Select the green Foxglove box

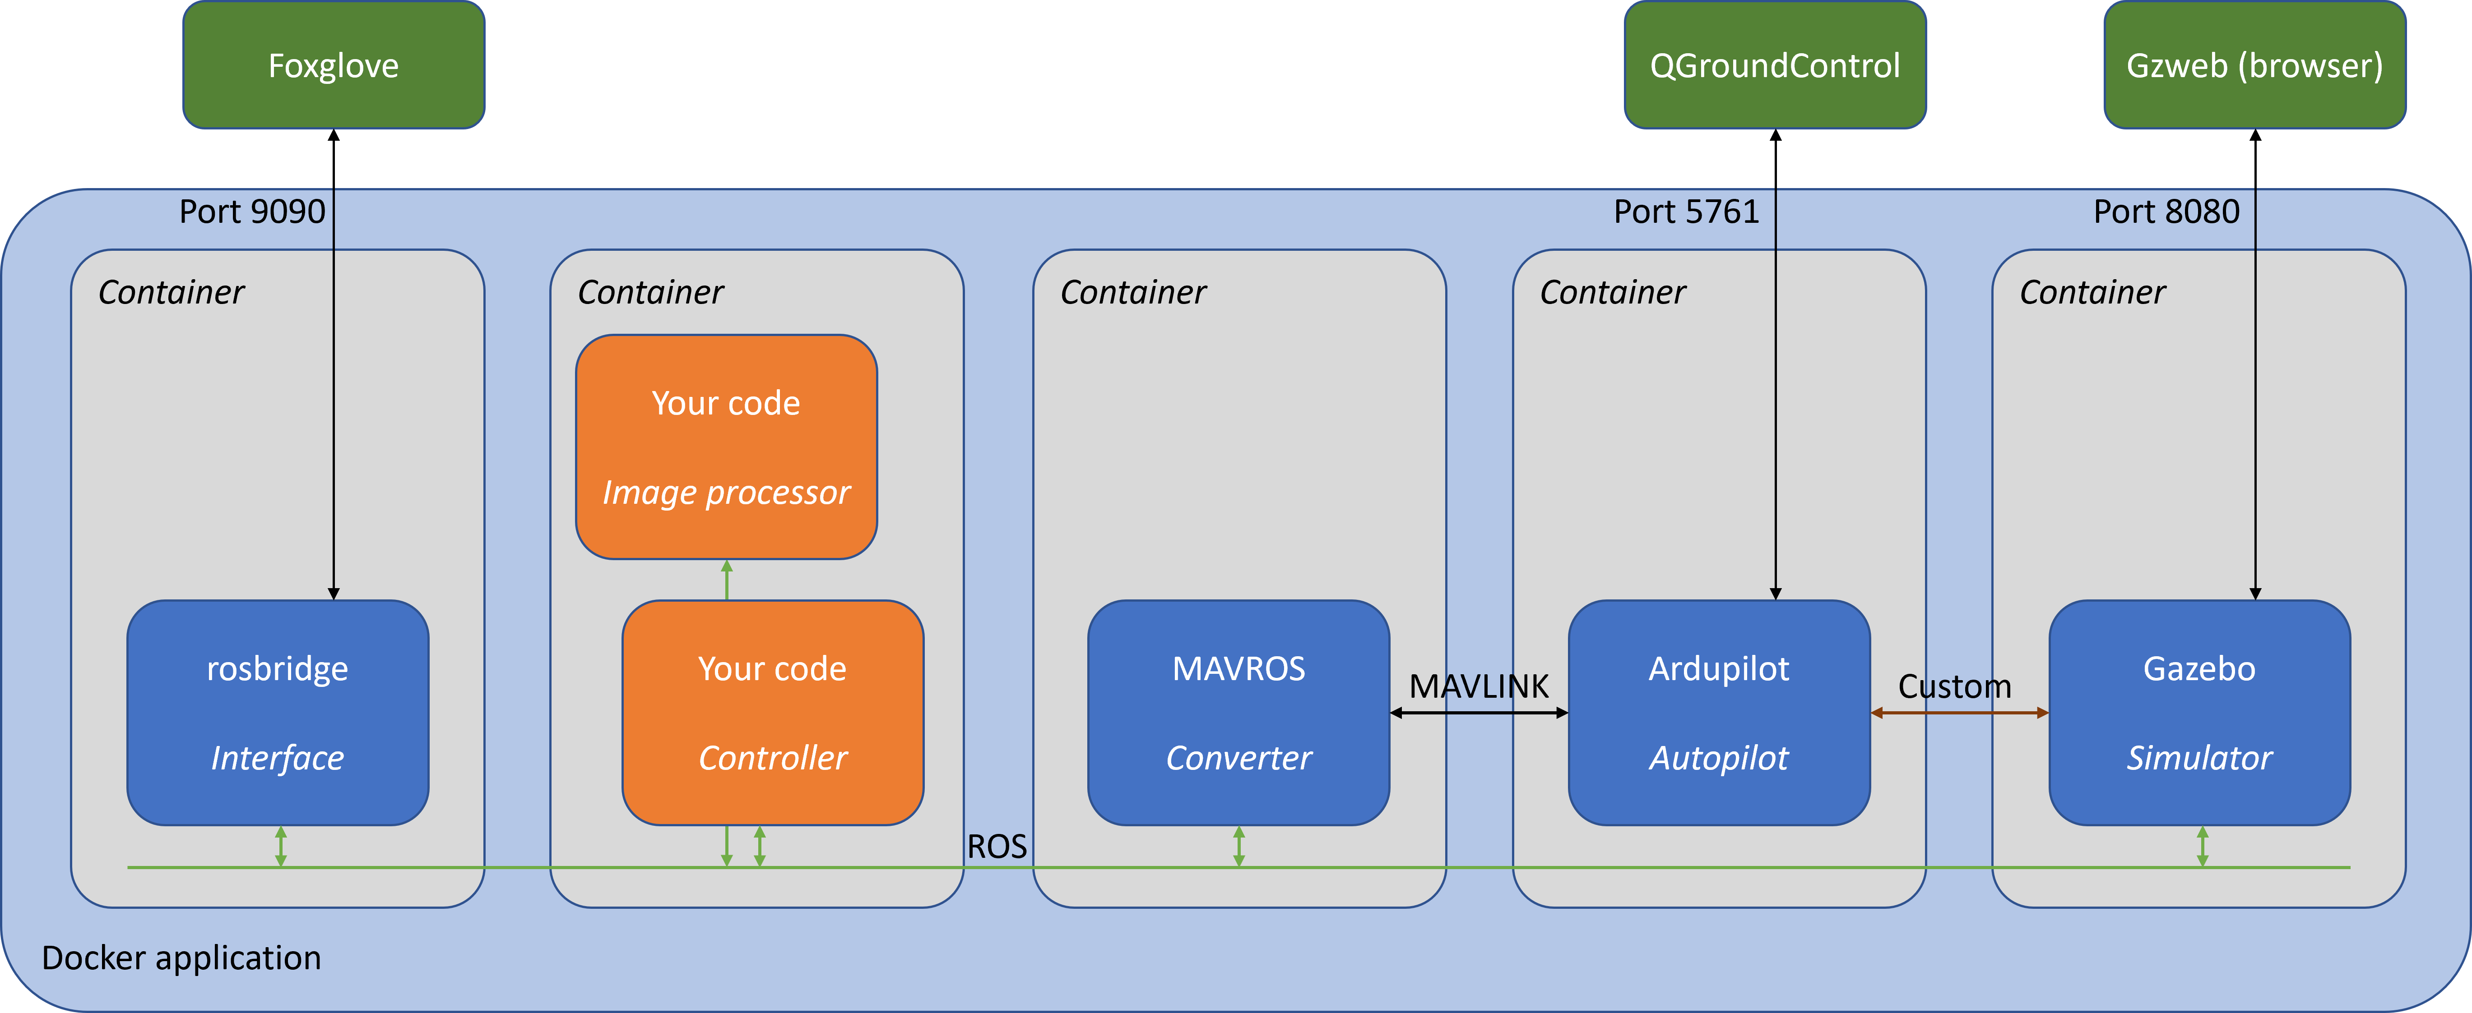tap(334, 64)
